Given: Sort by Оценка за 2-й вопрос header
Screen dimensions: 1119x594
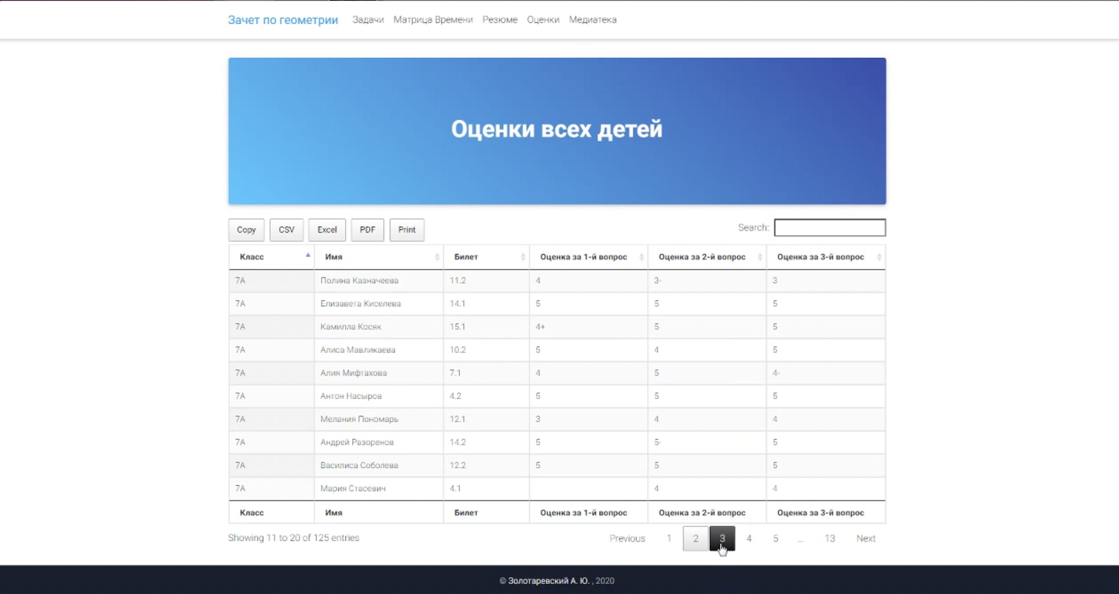Looking at the screenshot, I should 707,257.
